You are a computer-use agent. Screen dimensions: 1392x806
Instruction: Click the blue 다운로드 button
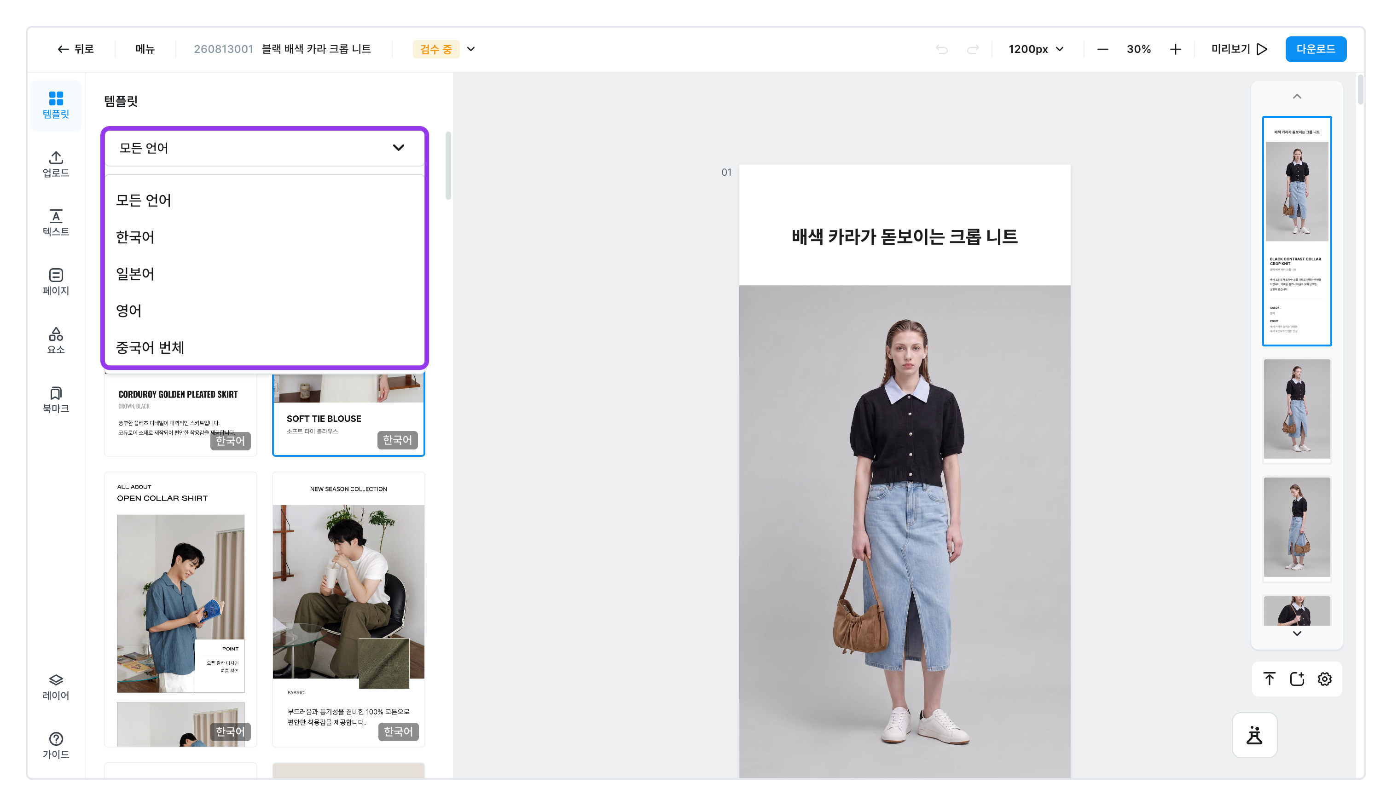click(1316, 49)
